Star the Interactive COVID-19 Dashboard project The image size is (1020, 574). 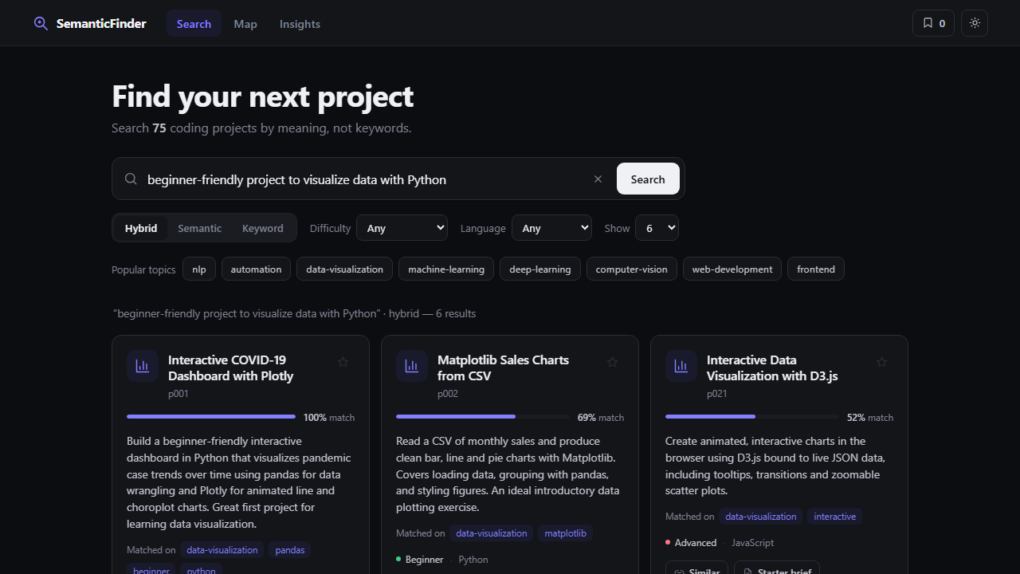coord(343,362)
